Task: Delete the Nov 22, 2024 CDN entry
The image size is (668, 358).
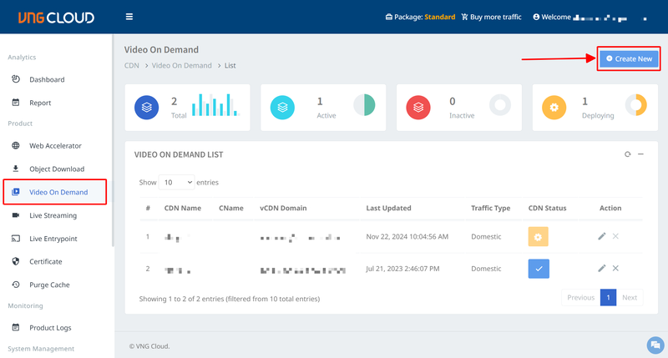Action: 615,236
